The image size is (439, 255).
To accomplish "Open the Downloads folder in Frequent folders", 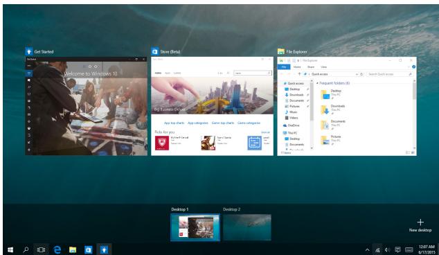I will 333,109.
